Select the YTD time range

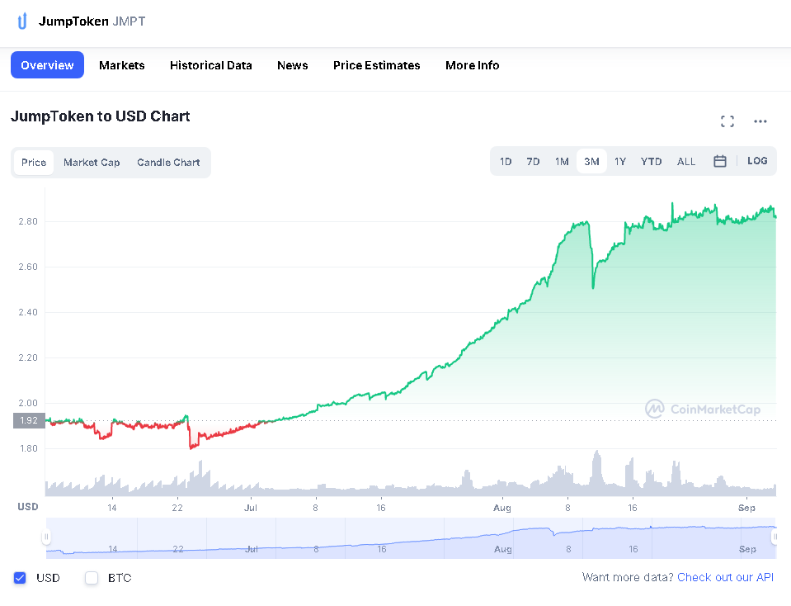[x=651, y=162]
